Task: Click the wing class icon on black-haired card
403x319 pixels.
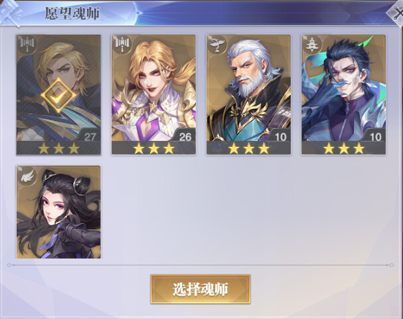Action: tap(27, 175)
